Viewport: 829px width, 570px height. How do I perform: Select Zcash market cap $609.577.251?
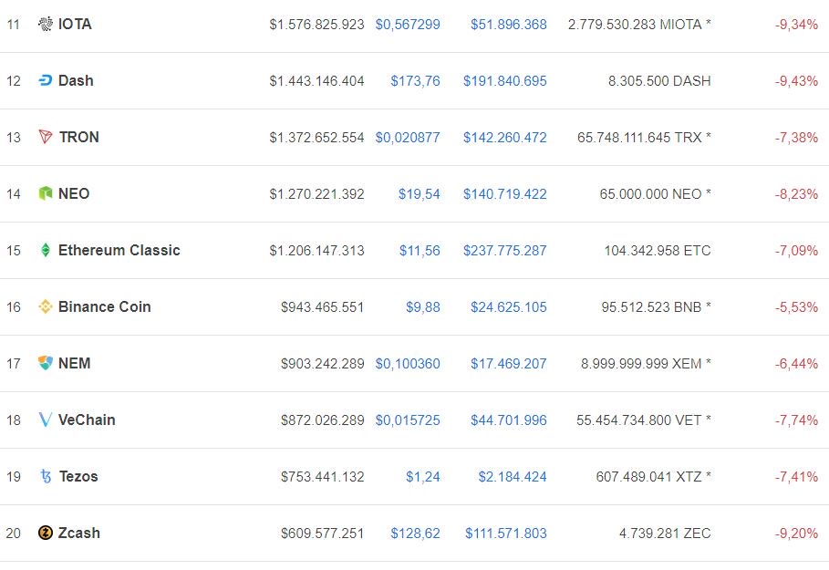click(323, 534)
